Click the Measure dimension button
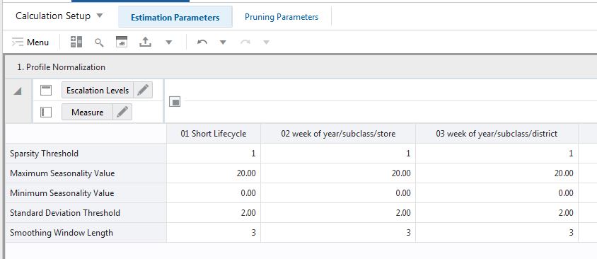This screenshot has height=259, width=597. [87, 113]
